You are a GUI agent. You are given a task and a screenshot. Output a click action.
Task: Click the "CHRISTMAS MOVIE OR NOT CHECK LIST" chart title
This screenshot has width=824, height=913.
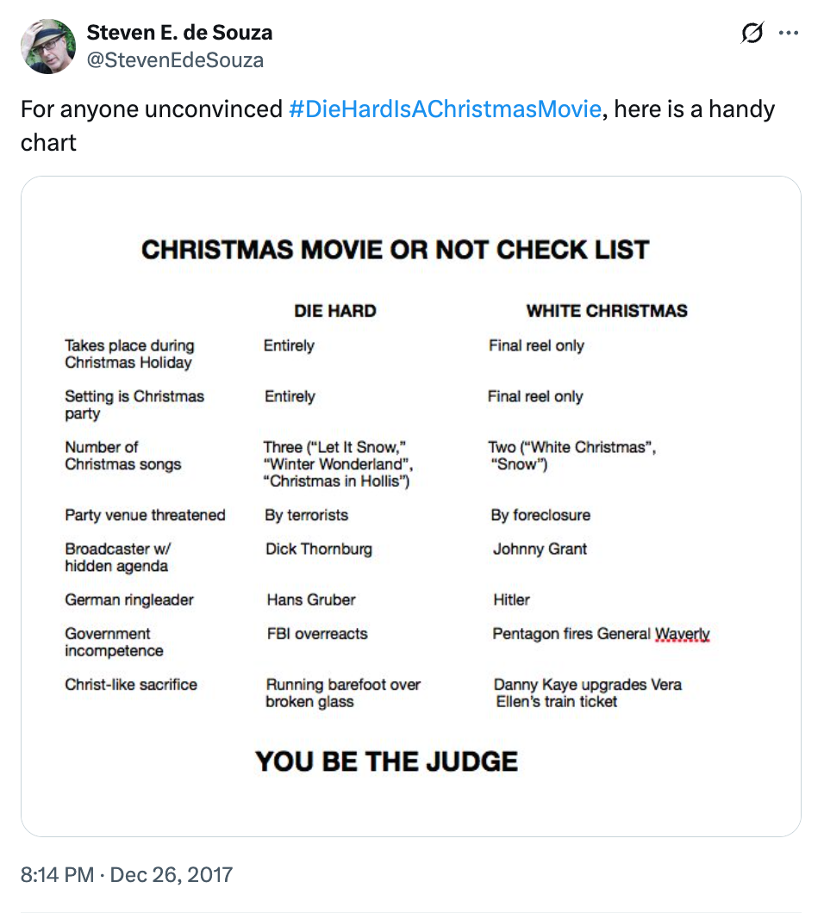click(395, 250)
